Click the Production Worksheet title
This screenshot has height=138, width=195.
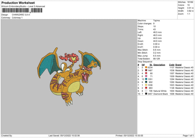pos(18,3)
